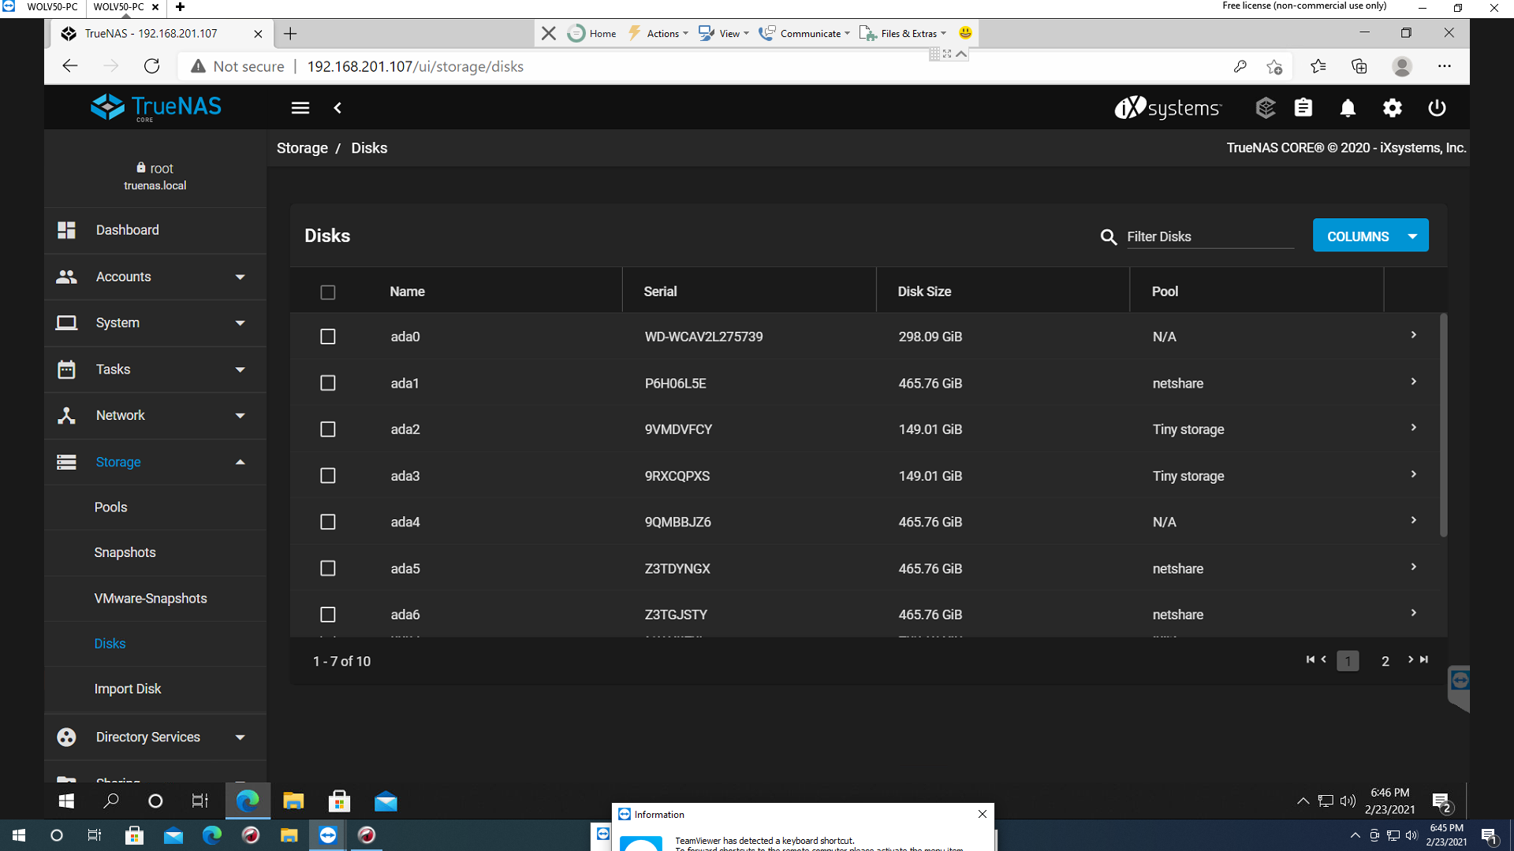Click the browser back arrow

tap(70, 66)
